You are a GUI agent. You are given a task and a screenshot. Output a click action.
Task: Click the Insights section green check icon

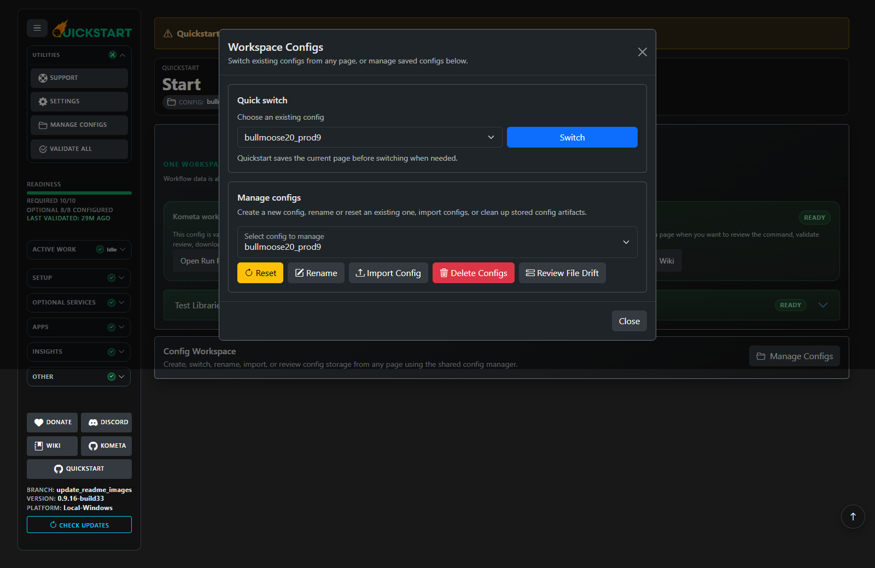click(112, 352)
